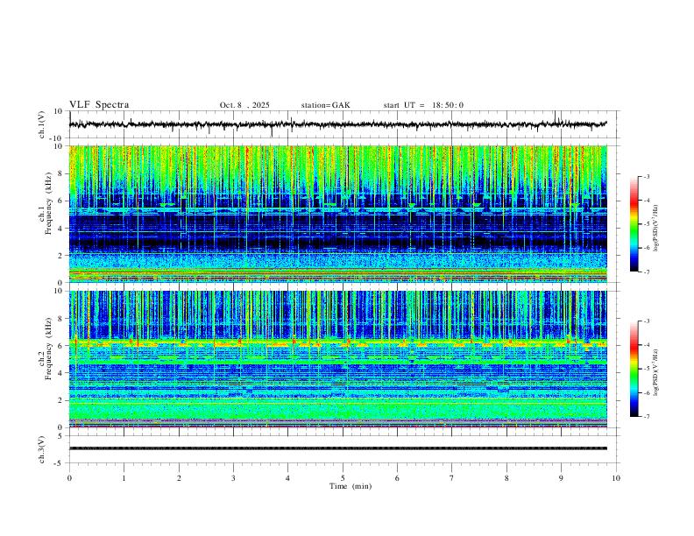Select the date 'Oct. 8 , 2025'
This screenshot has width=694, height=536.
tap(244, 105)
